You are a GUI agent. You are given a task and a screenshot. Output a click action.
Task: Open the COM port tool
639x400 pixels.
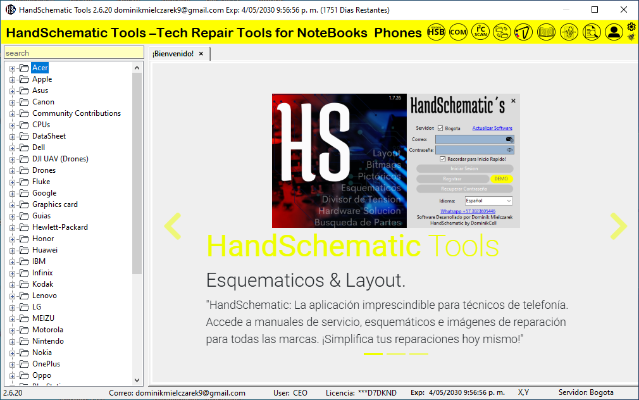click(x=458, y=32)
